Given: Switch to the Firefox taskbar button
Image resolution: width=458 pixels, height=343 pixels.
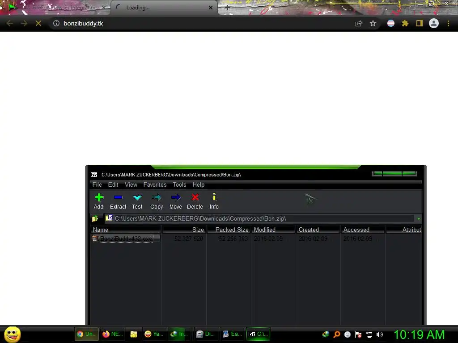Looking at the screenshot, I should click(x=112, y=334).
